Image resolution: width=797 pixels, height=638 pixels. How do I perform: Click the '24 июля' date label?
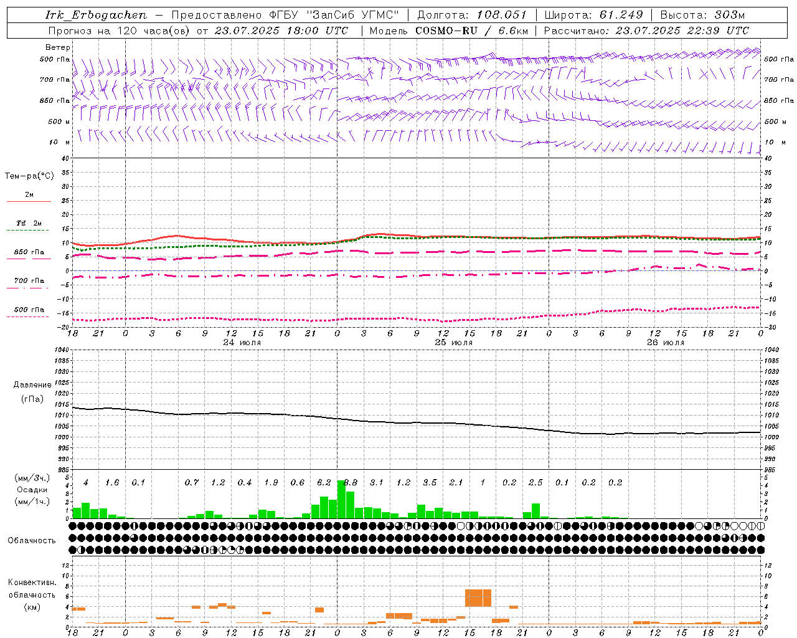242,343
